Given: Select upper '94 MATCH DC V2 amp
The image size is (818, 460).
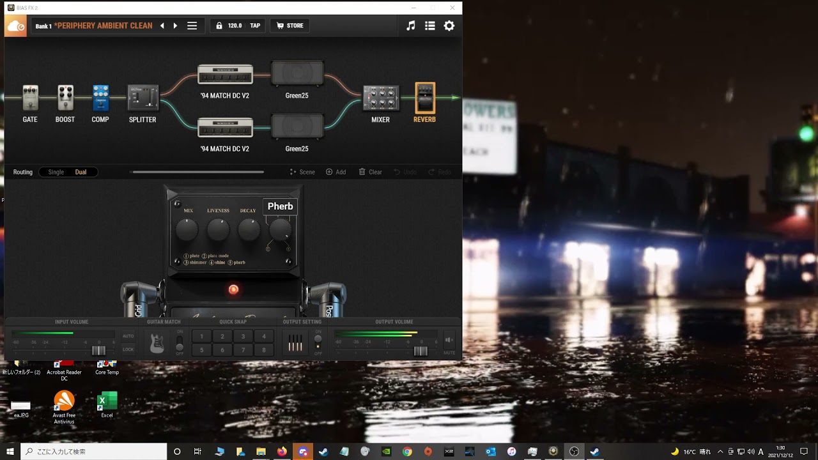Looking at the screenshot, I should [225, 74].
